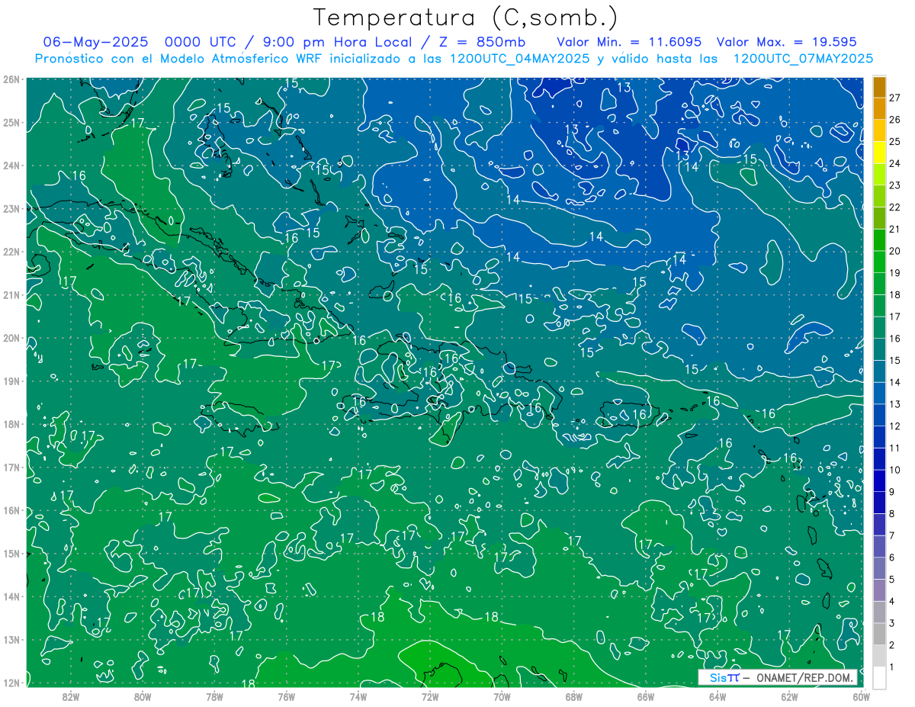Click the '78W' longitude axis label

214,696
